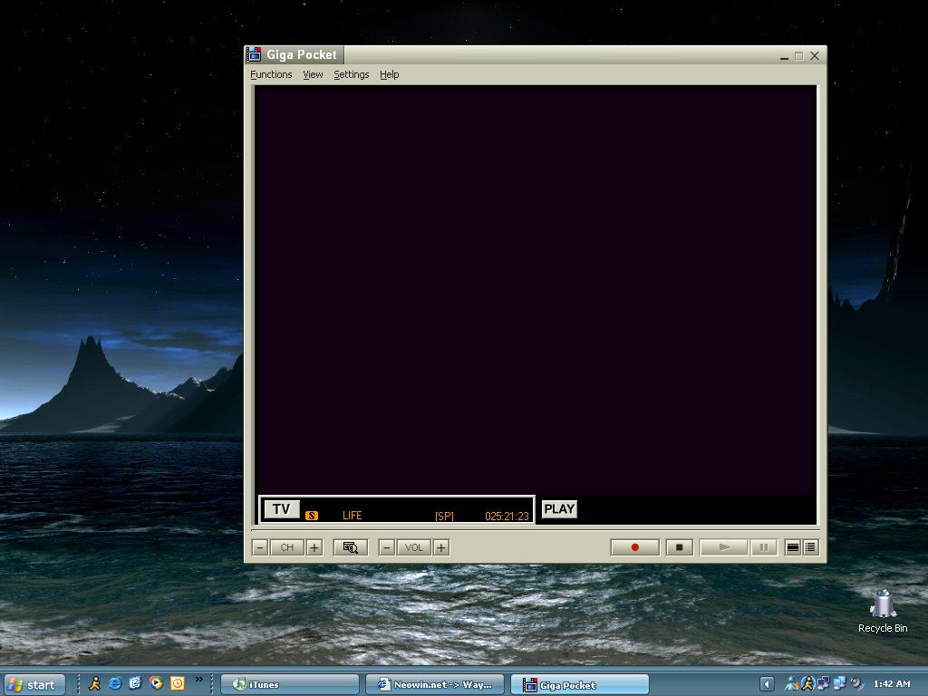
Task: Expand the Quick Launch overflow chevron
Action: click(x=199, y=680)
